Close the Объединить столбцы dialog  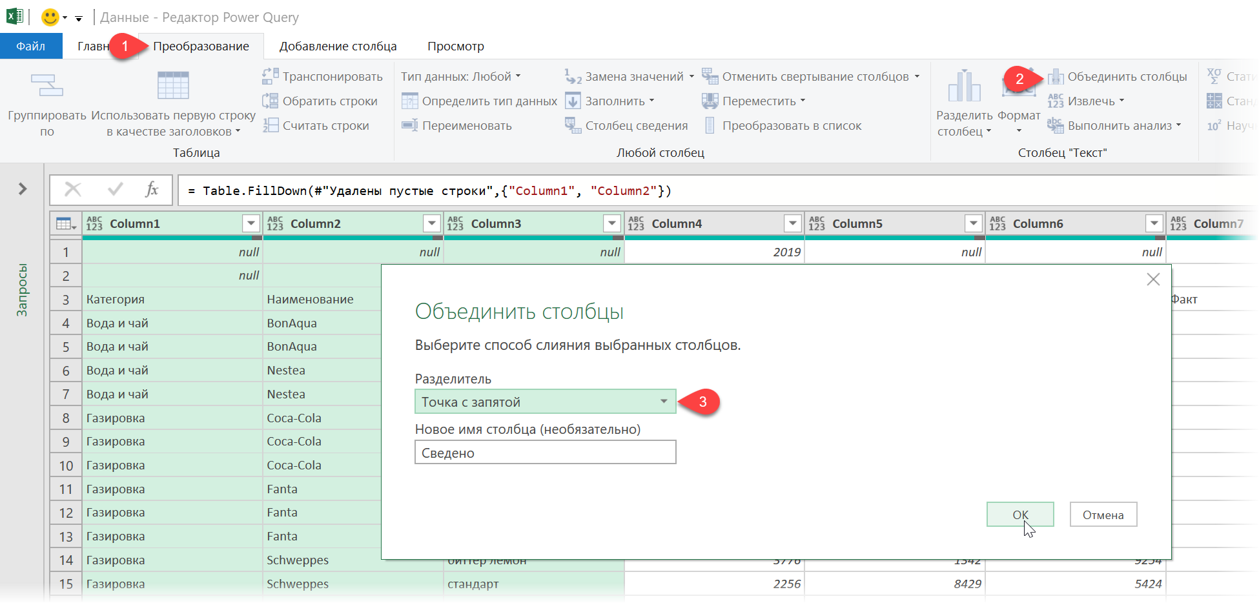[x=1153, y=279]
